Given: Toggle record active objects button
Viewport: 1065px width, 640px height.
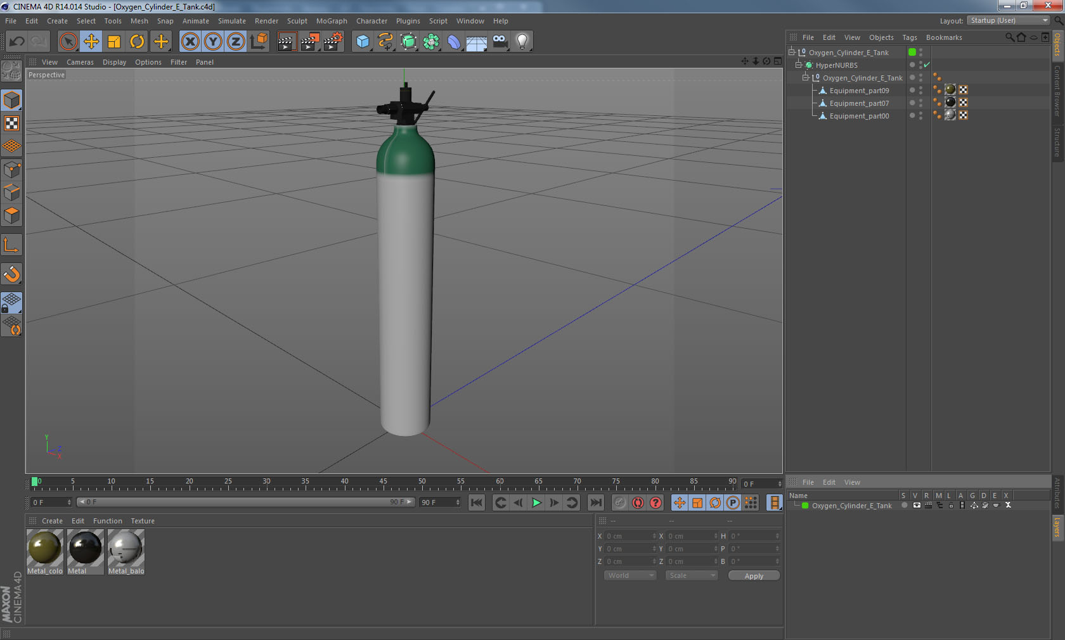Looking at the screenshot, I should pos(620,502).
